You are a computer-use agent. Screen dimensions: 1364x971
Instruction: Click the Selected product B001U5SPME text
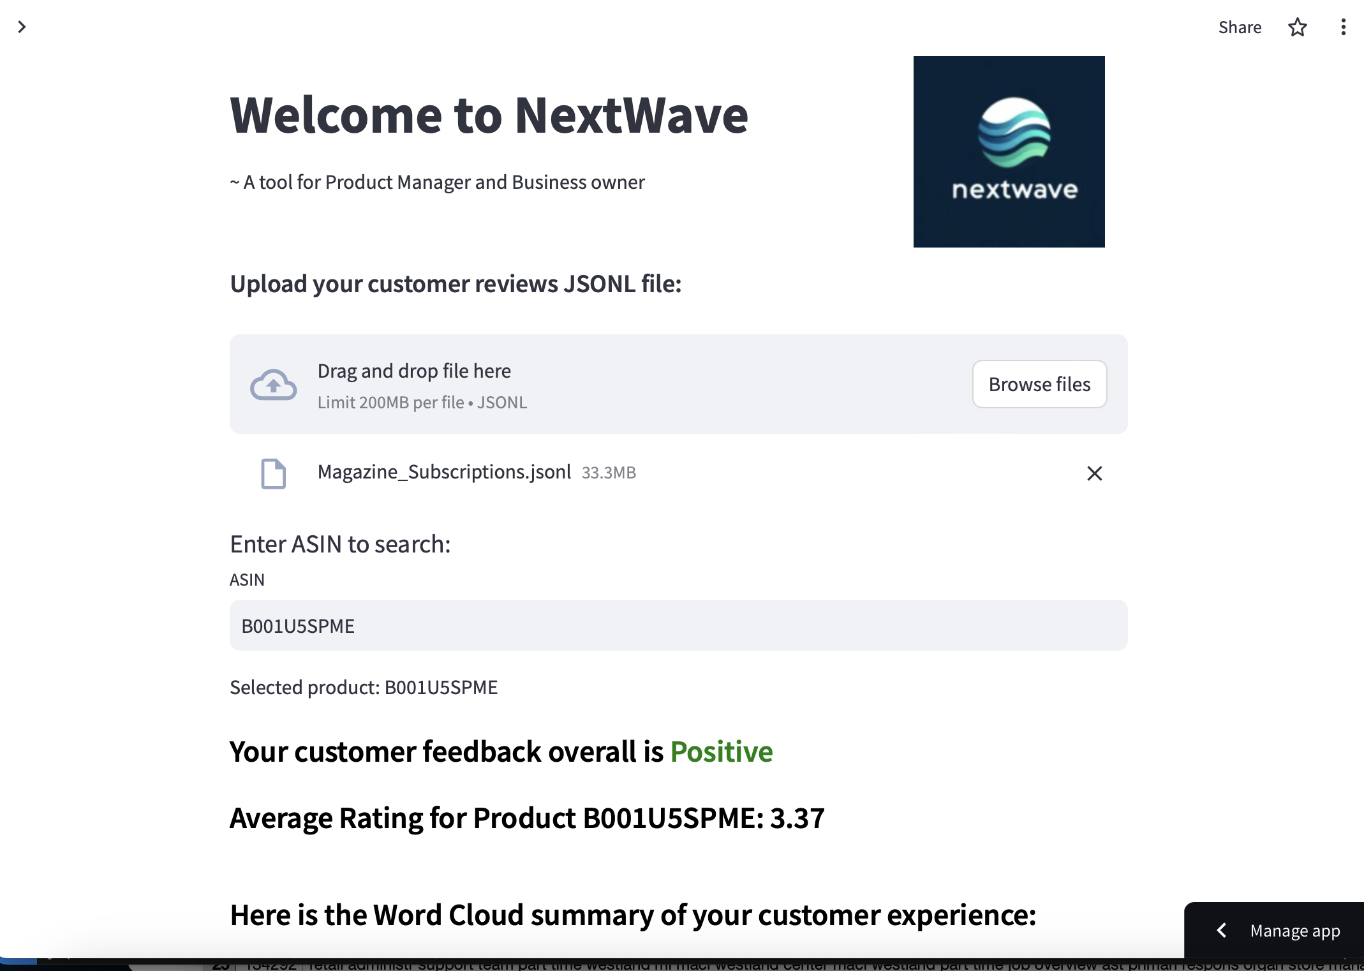tap(364, 687)
